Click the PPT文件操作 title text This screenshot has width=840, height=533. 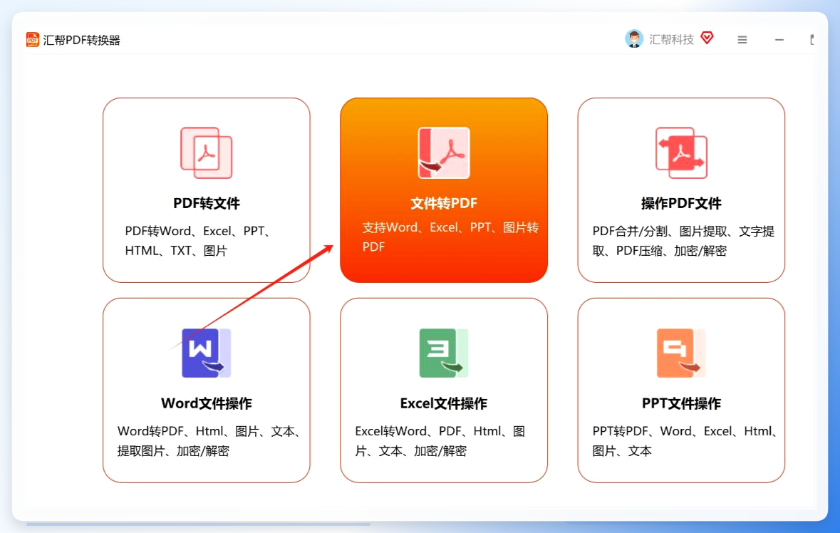[x=681, y=403]
